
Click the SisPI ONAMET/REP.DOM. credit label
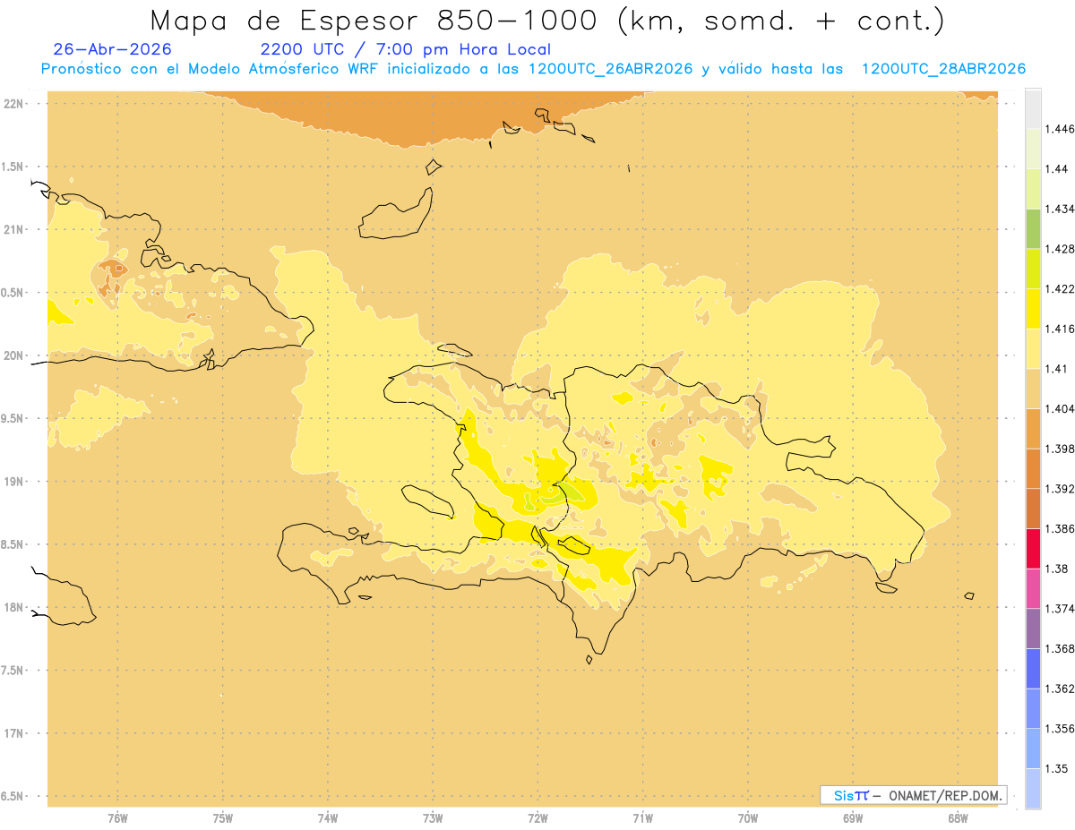[x=914, y=795]
